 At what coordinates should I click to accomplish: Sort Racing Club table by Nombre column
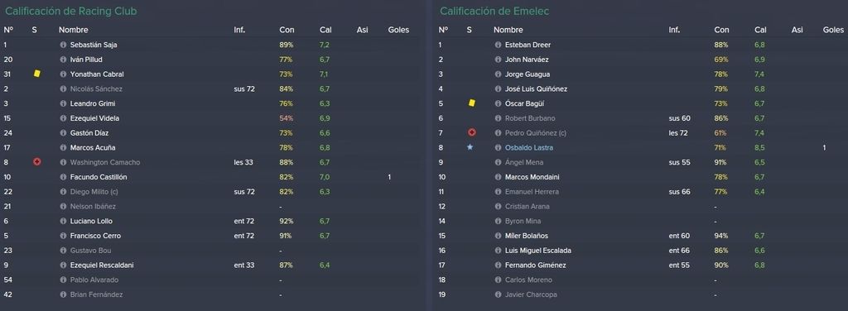tap(74, 31)
